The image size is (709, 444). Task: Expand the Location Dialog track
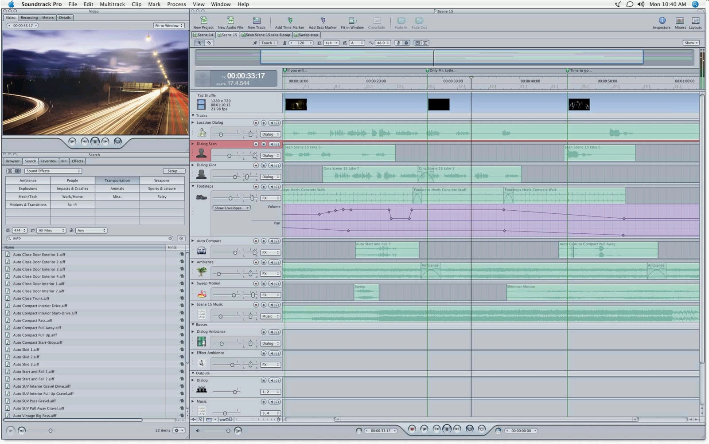[x=193, y=122]
